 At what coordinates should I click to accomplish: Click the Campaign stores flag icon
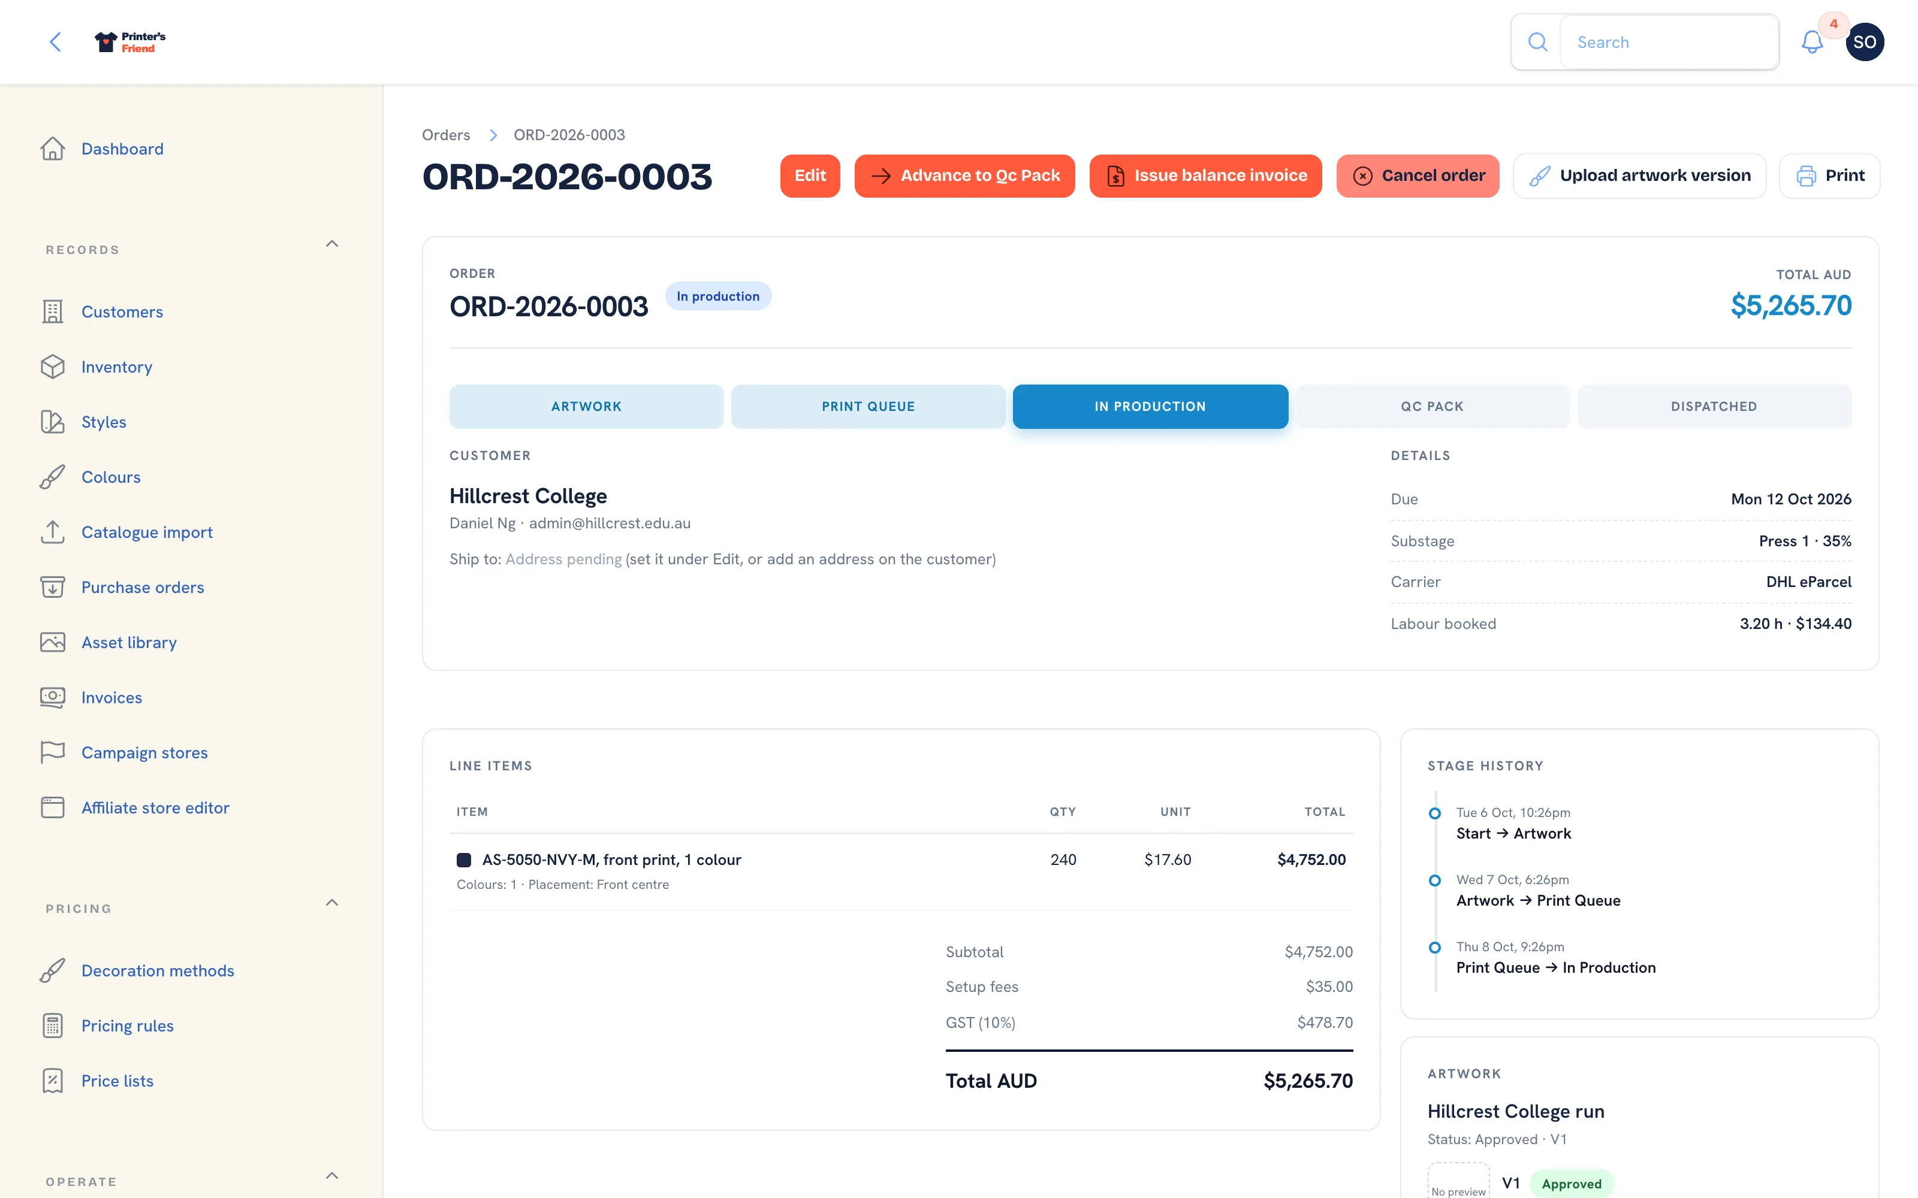pos(52,752)
